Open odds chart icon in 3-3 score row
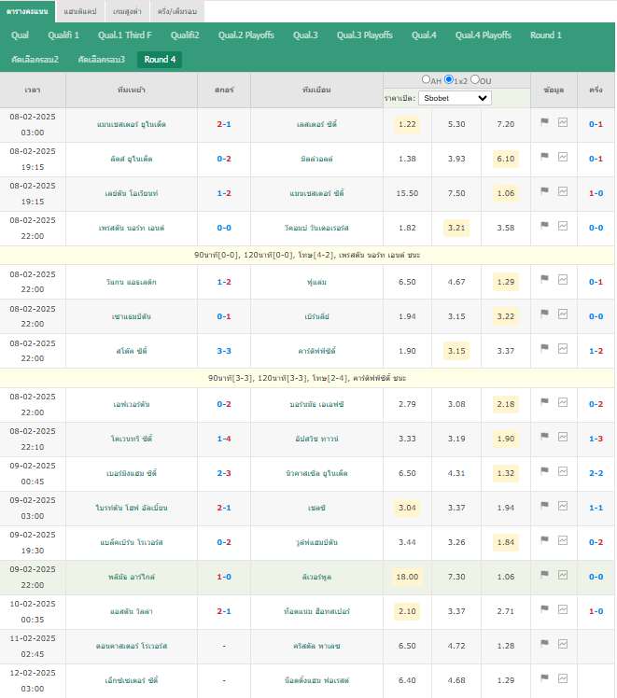This screenshot has width=617, height=698. [563, 349]
